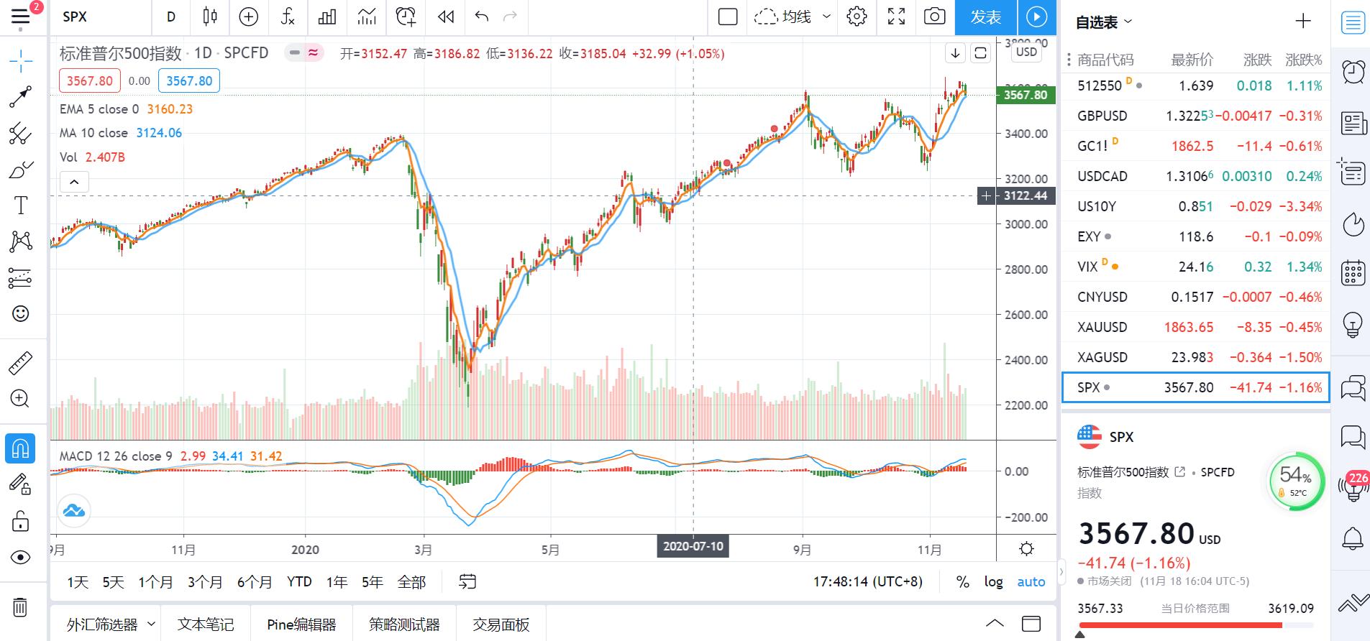Enter fullscreen chart mode
Image resolution: width=1370 pixels, height=641 pixels.
click(x=896, y=17)
